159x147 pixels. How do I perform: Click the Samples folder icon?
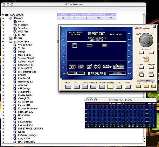click(x=15, y=28)
